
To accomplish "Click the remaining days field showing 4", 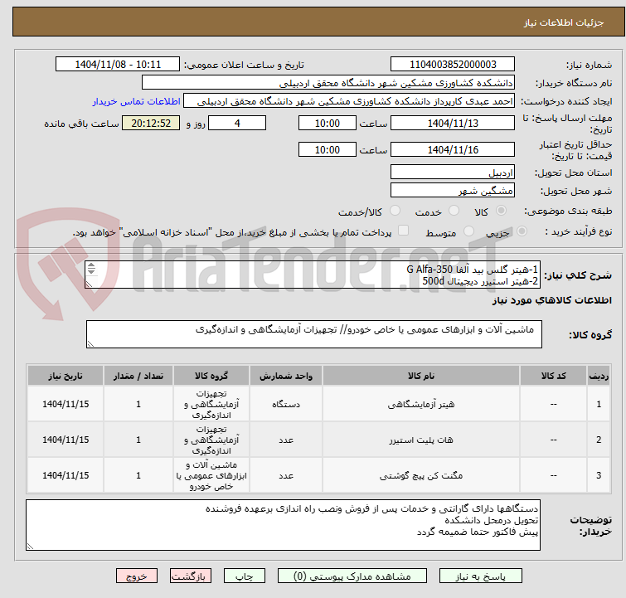I will tap(237, 123).
